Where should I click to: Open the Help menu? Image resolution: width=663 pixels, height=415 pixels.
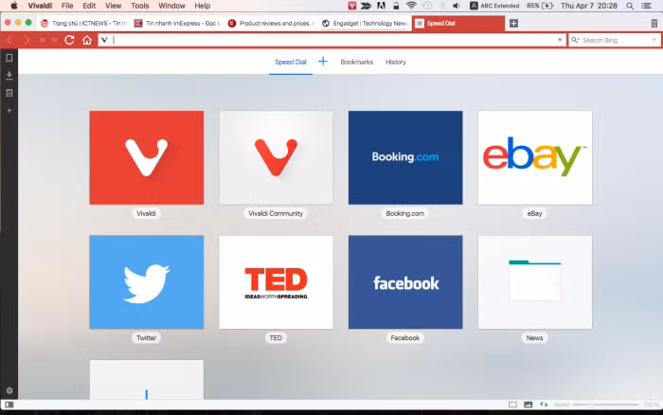pos(202,6)
